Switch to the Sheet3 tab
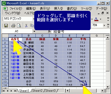Viewport: 111px width, 94px height. tap(51, 91)
